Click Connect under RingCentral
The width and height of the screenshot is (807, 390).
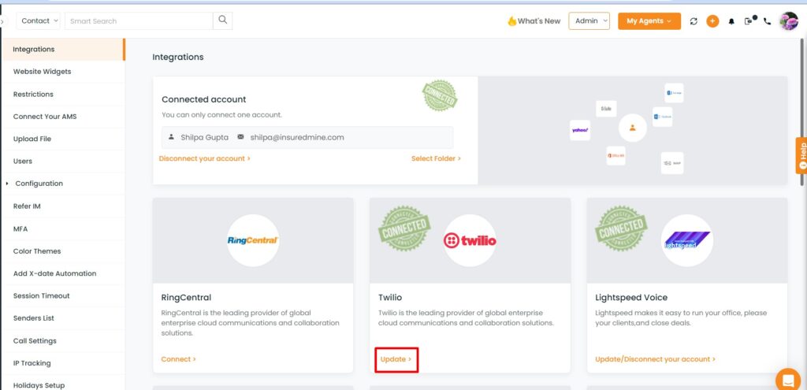(x=178, y=359)
